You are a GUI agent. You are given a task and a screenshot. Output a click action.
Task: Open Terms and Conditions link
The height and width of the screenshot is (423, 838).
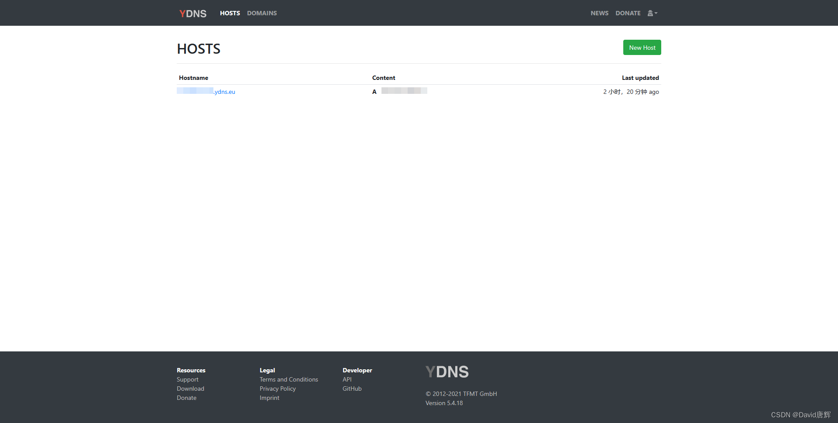[x=289, y=379]
